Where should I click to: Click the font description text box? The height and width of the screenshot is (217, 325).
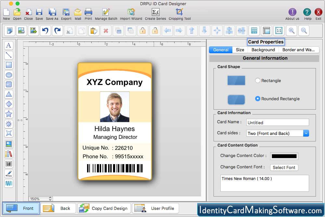(265, 183)
